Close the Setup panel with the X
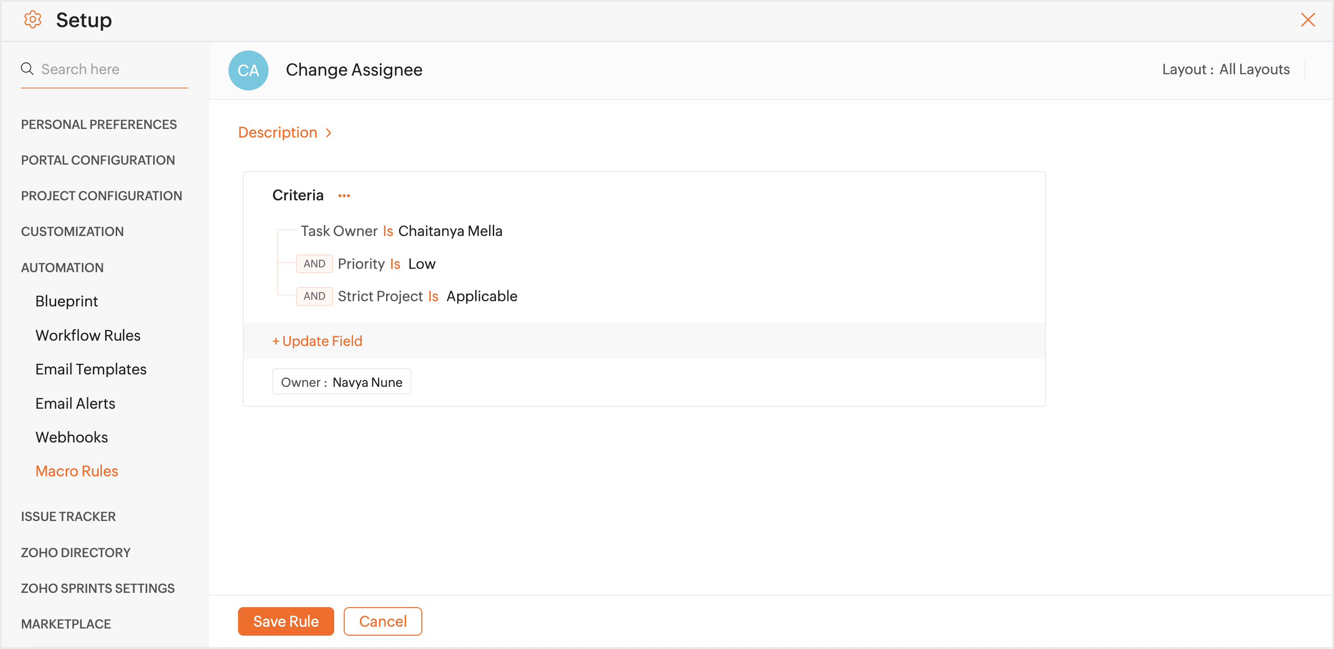Image resolution: width=1334 pixels, height=649 pixels. pyautogui.click(x=1308, y=20)
